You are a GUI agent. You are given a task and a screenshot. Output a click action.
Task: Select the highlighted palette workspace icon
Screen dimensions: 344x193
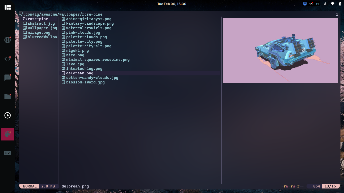[8, 134]
